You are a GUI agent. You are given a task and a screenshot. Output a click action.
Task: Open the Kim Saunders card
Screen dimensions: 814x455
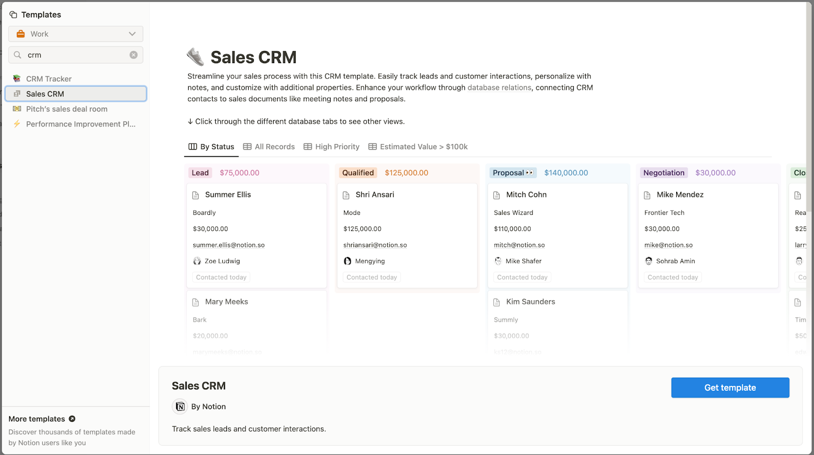coord(558,323)
